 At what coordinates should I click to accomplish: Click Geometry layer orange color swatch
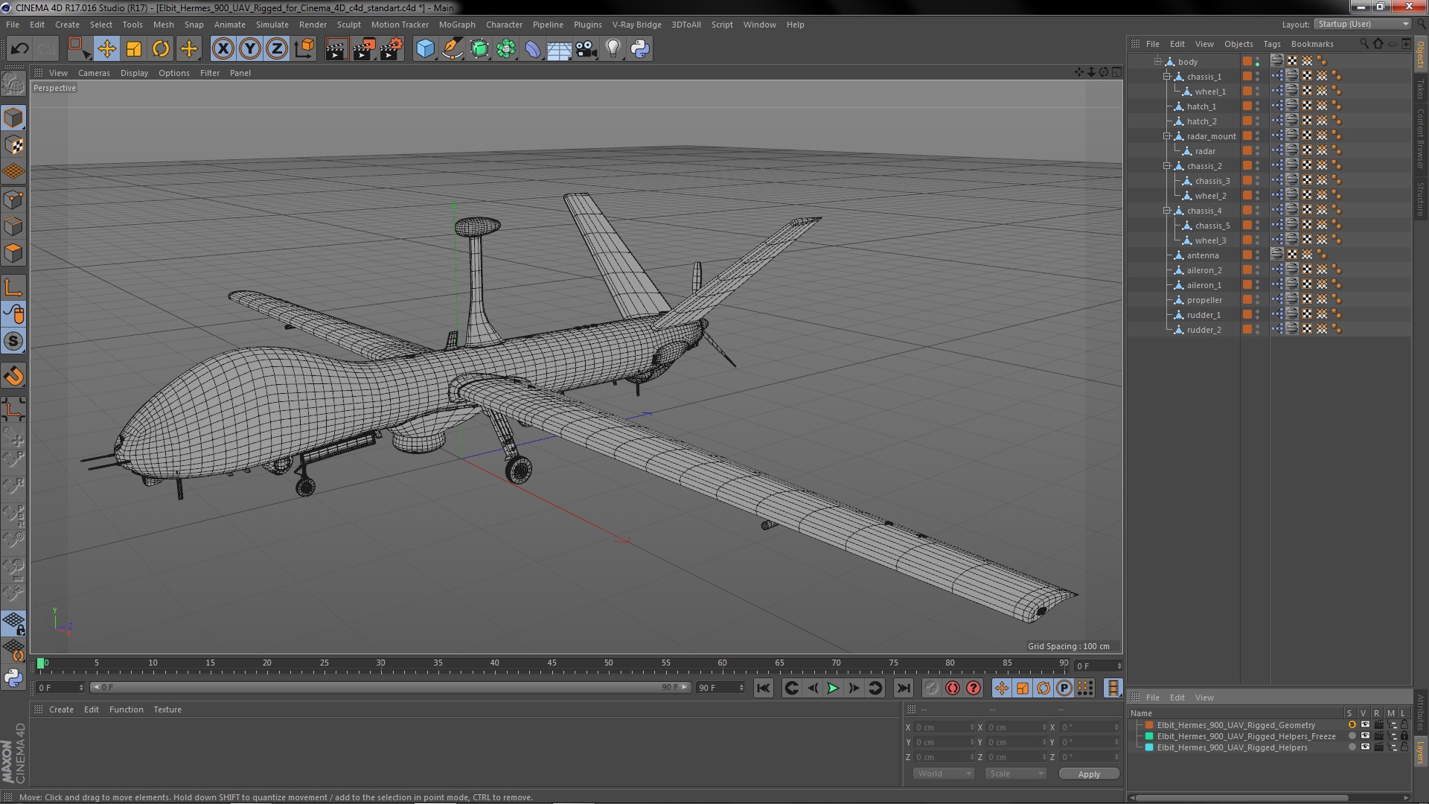[1149, 725]
